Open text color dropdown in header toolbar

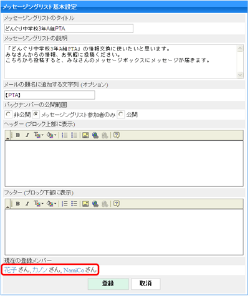click(x=51, y=135)
